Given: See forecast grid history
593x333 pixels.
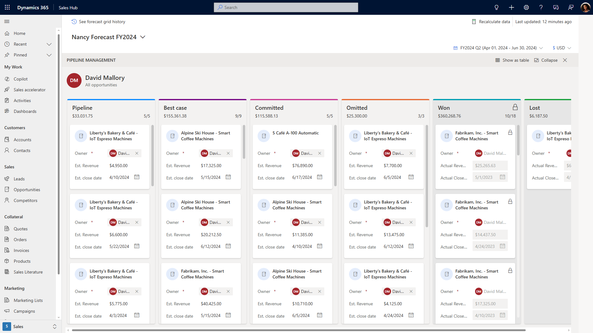Looking at the screenshot, I should (98, 22).
